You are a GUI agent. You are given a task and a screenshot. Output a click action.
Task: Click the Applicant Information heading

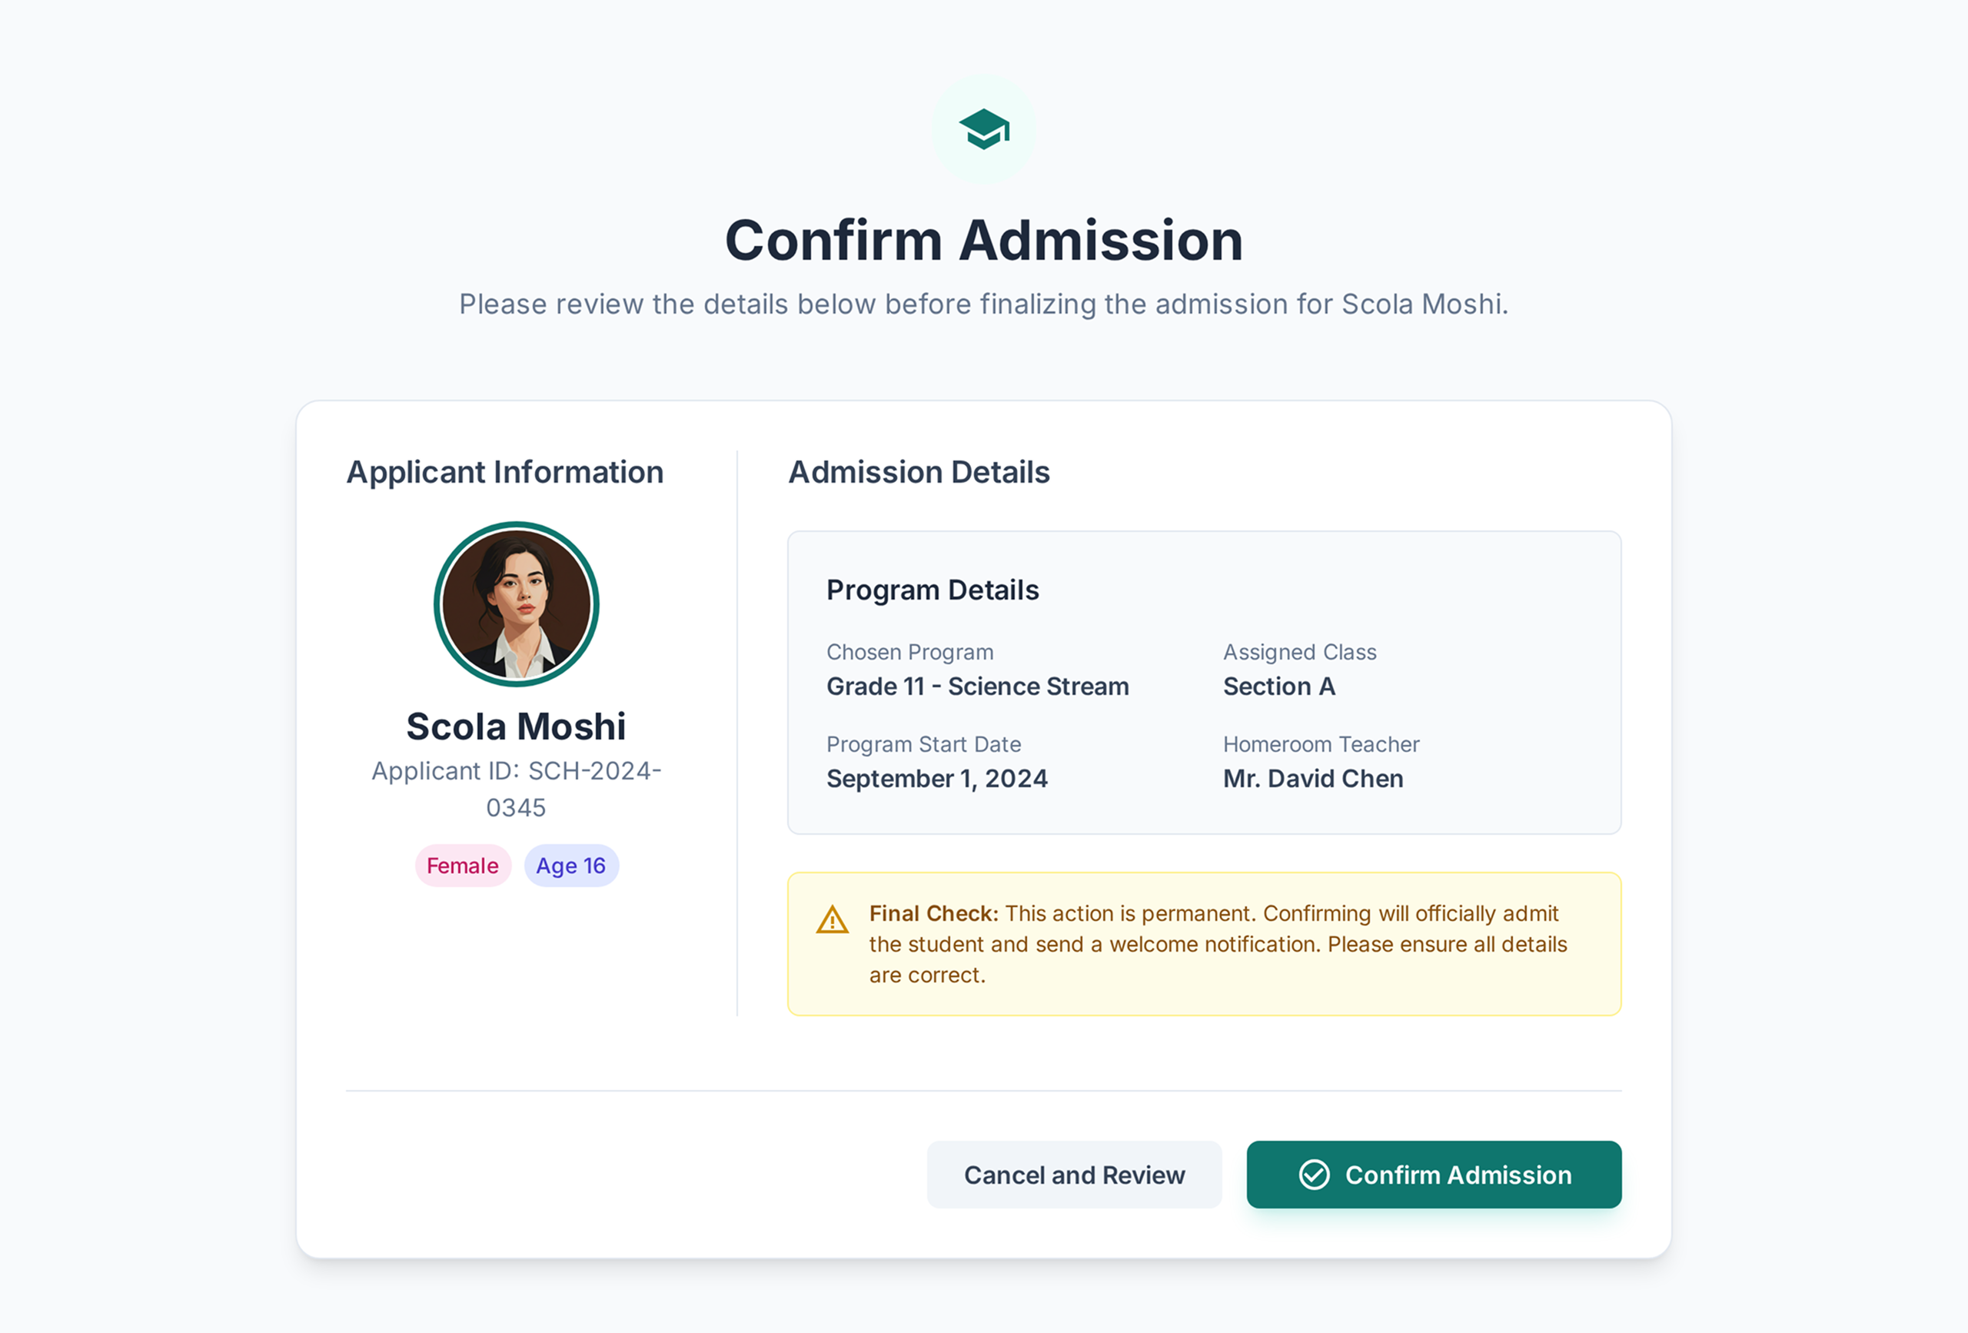click(505, 473)
